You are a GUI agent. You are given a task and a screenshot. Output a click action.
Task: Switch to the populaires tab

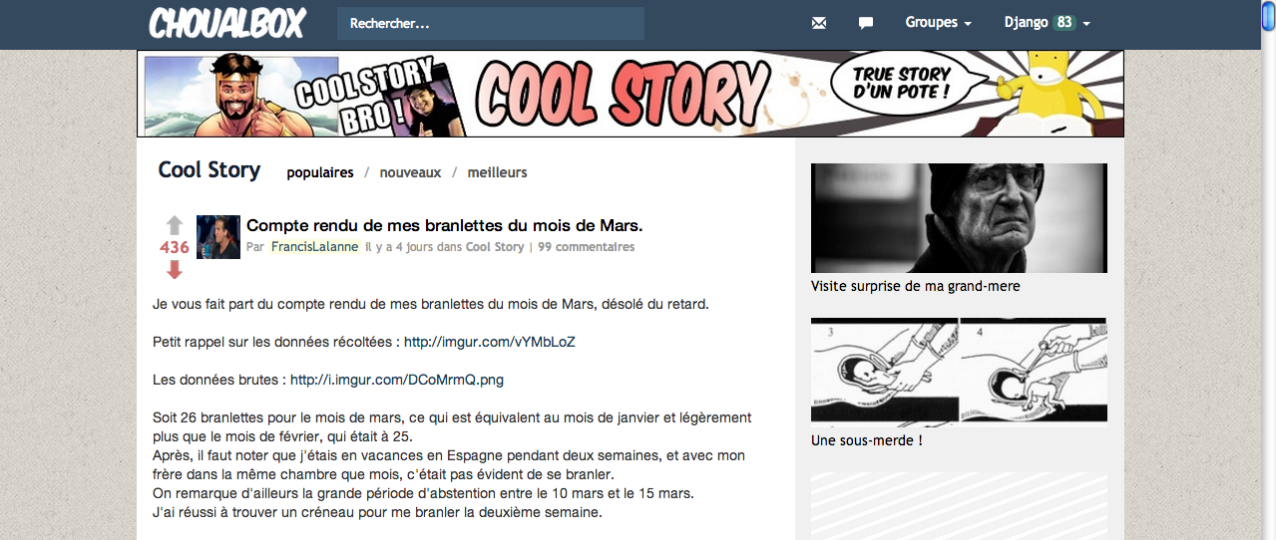(x=320, y=172)
